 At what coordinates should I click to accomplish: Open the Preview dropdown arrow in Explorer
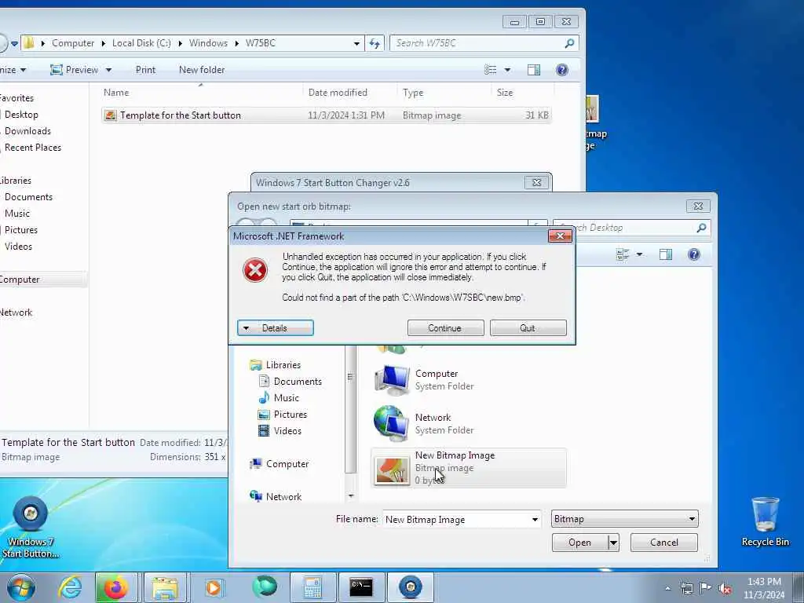click(x=108, y=70)
